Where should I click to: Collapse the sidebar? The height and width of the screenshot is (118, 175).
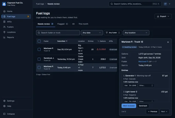point(16,114)
